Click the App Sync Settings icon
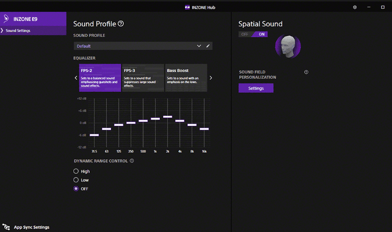 (6, 227)
